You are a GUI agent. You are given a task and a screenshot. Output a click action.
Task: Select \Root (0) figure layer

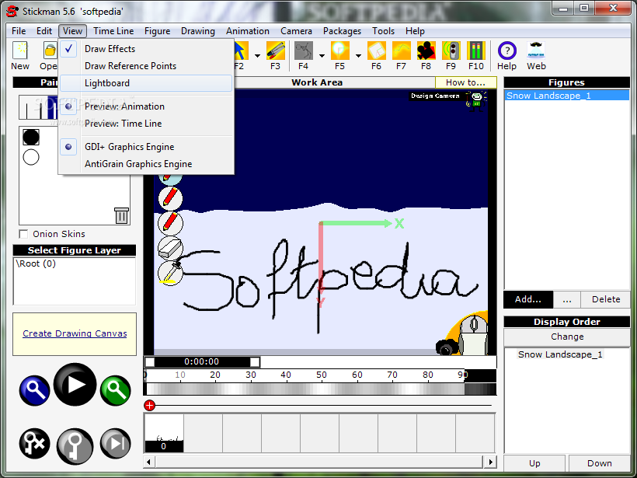click(36, 263)
